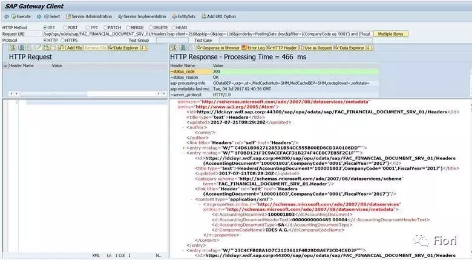Select the PUT HTTP method
The width and height of the screenshot is (472, 260).
pyautogui.click(x=88, y=27)
